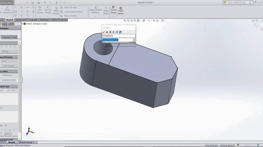Viewport: 263px width, 147px height.
Task: Switch to the Model tab at bottom
Action: pos(12,142)
